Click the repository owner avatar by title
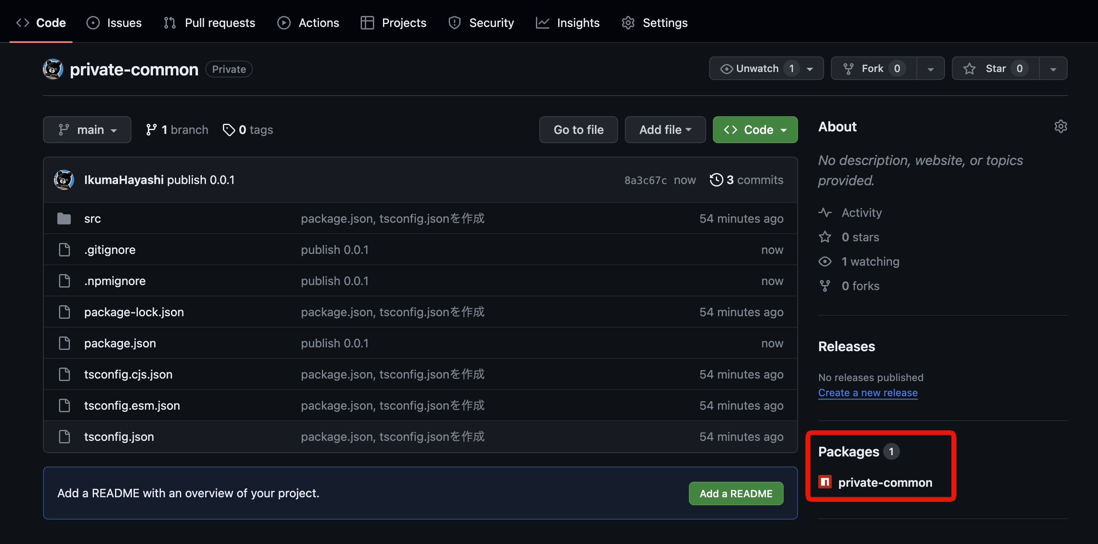1098x544 pixels. pos(53,69)
